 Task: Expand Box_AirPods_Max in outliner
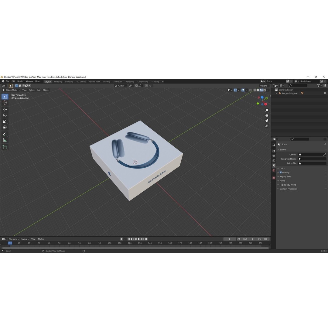coord(276,93)
